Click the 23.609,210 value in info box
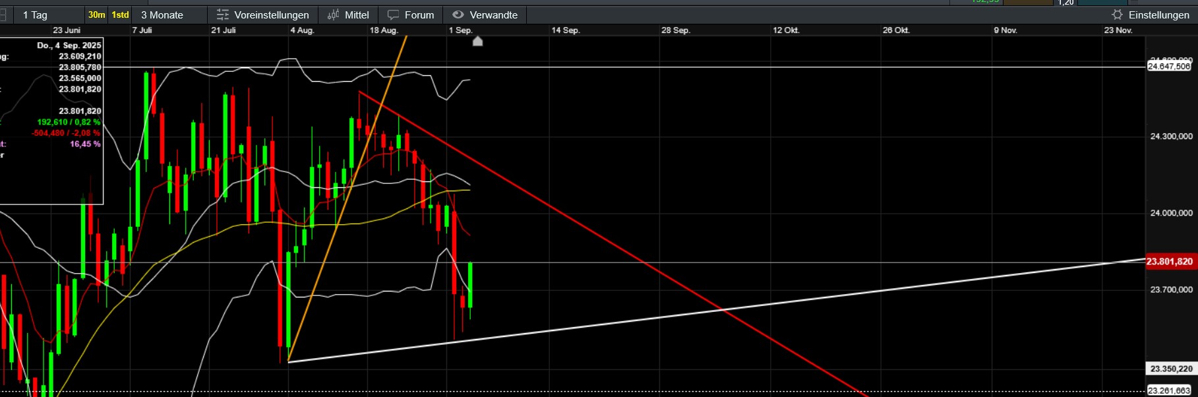 coord(80,57)
